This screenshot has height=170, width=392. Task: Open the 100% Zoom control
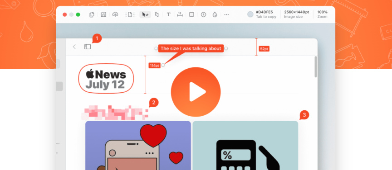pos(322,14)
